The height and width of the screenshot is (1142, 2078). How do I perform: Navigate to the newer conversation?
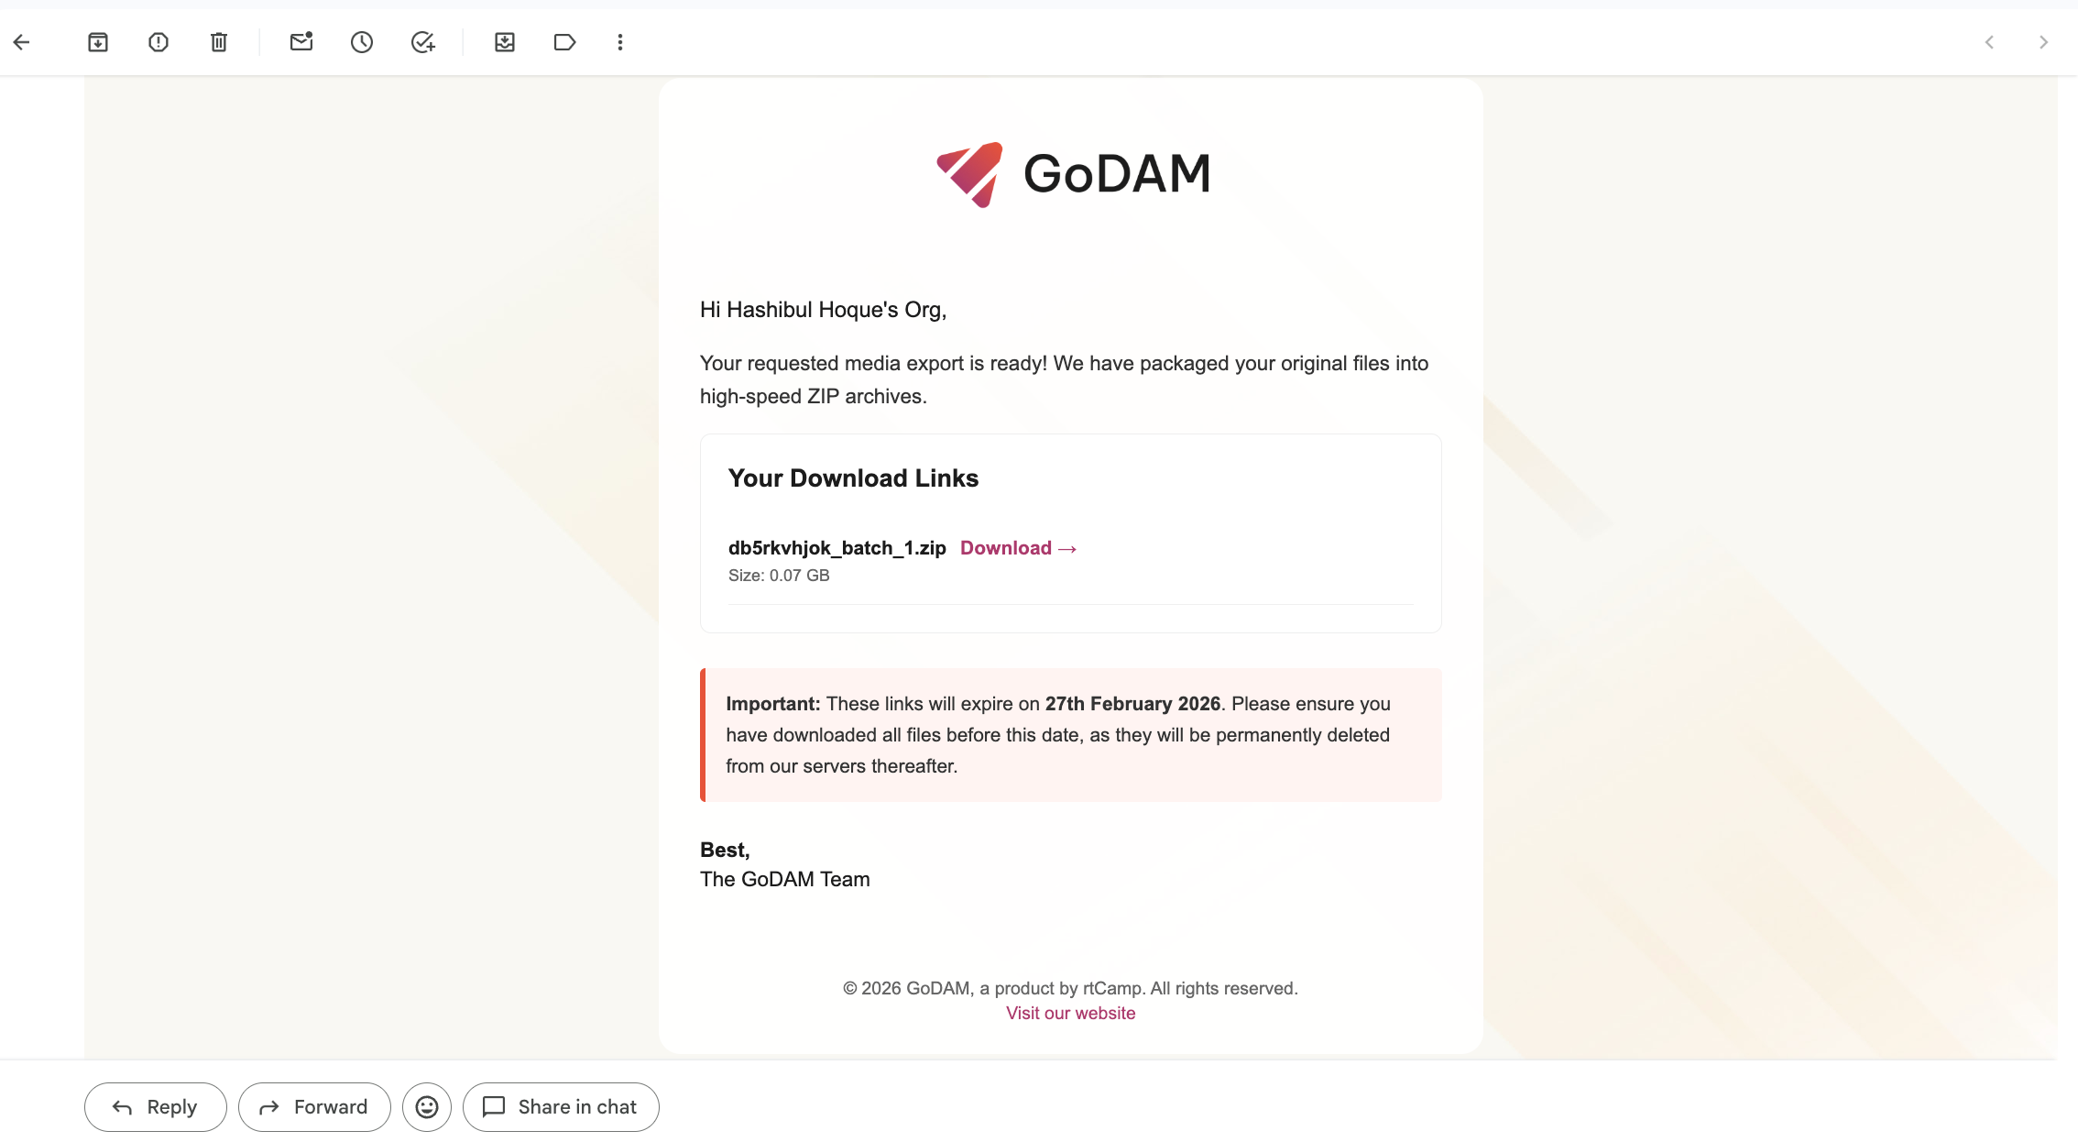1988,42
